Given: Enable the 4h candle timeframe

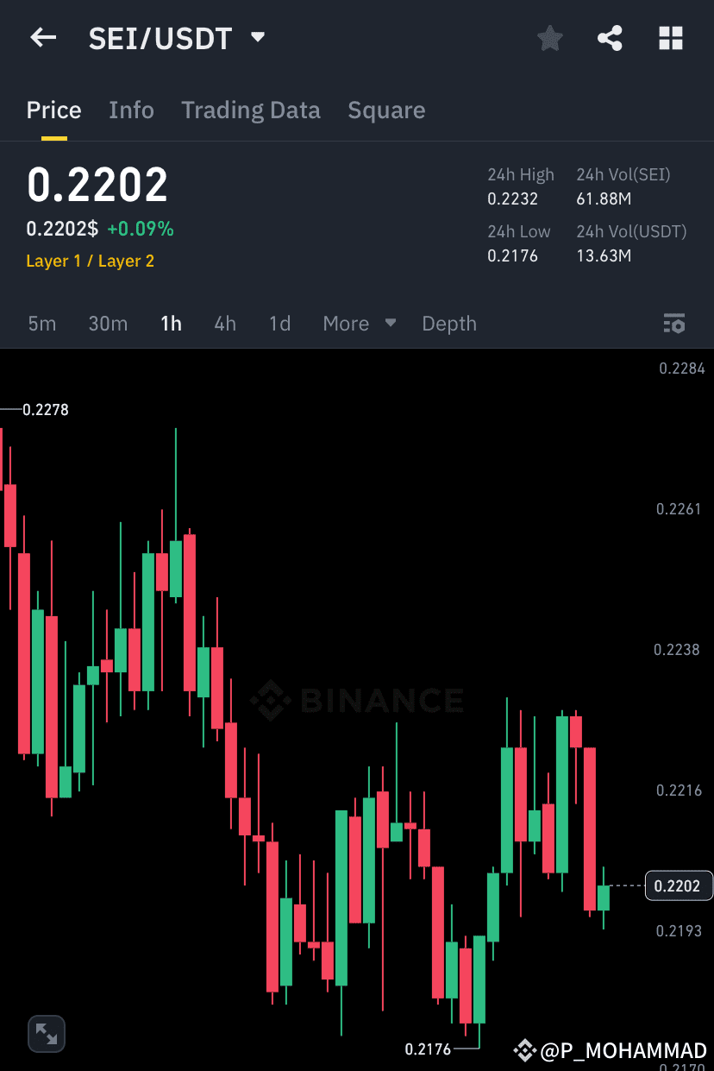Looking at the screenshot, I should coord(225,324).
